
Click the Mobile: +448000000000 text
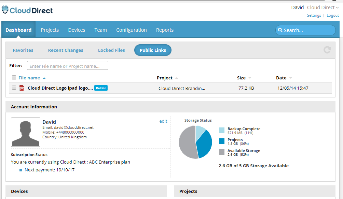coord(63,132)
